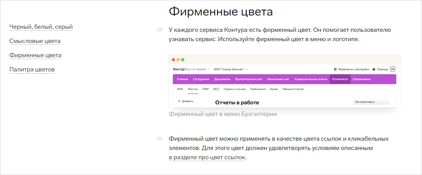Open Бухгалтерский учет menu item

(249, 79)
